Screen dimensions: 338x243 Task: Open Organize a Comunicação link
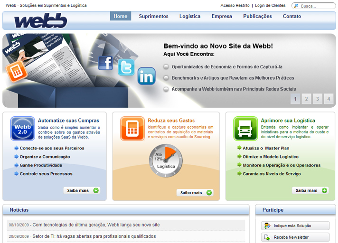[x=45, y=157]
